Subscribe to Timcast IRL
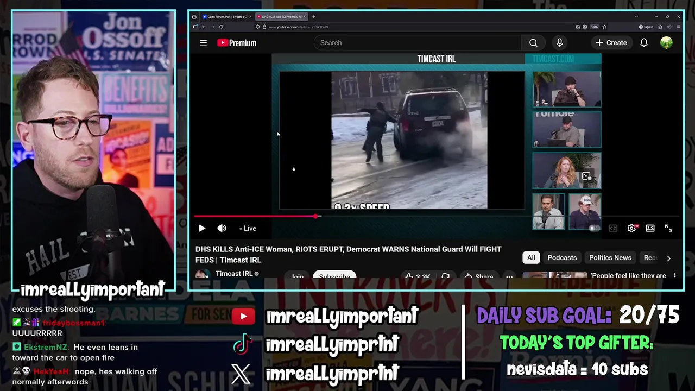 tap(334, 275)
